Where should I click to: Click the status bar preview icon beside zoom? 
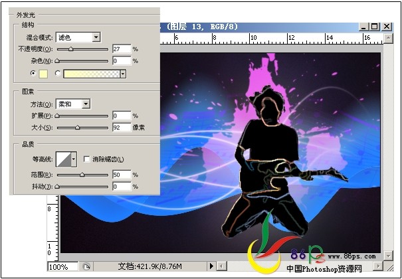86,266
